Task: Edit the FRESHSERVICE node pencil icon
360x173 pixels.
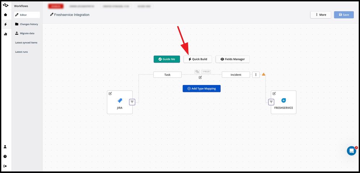Action: [274, 93]
